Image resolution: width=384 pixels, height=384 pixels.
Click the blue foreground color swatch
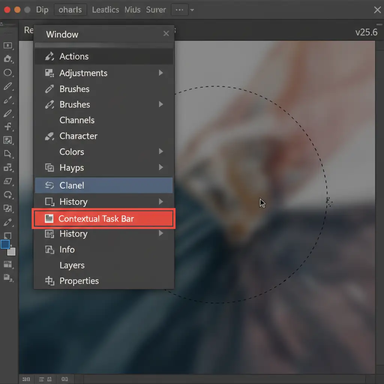click(5, 244)
